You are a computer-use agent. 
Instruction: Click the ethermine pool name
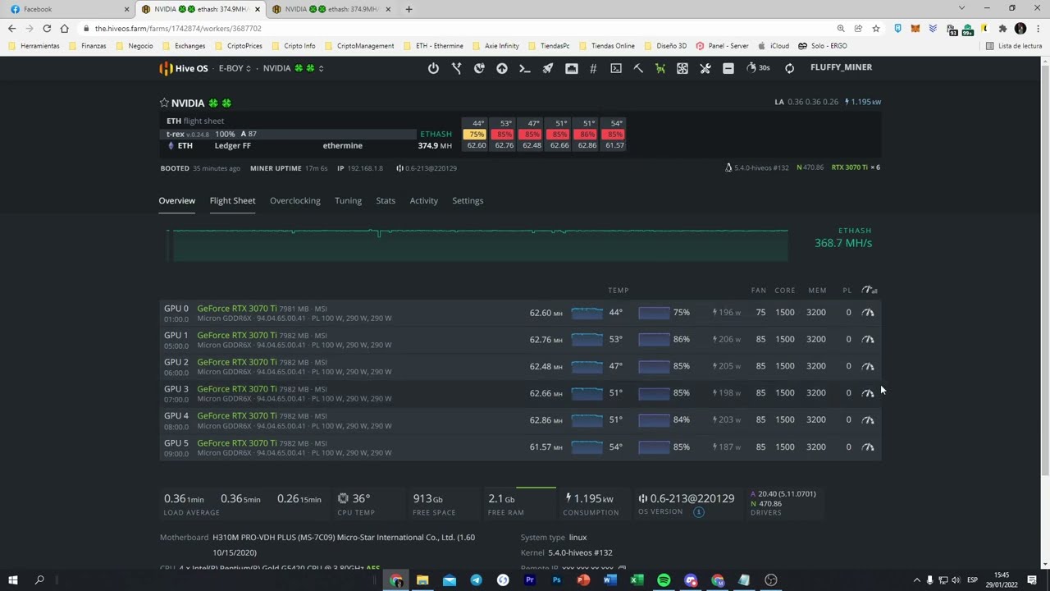point(343,145)
